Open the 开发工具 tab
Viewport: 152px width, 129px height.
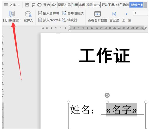[x=108, y=5]
